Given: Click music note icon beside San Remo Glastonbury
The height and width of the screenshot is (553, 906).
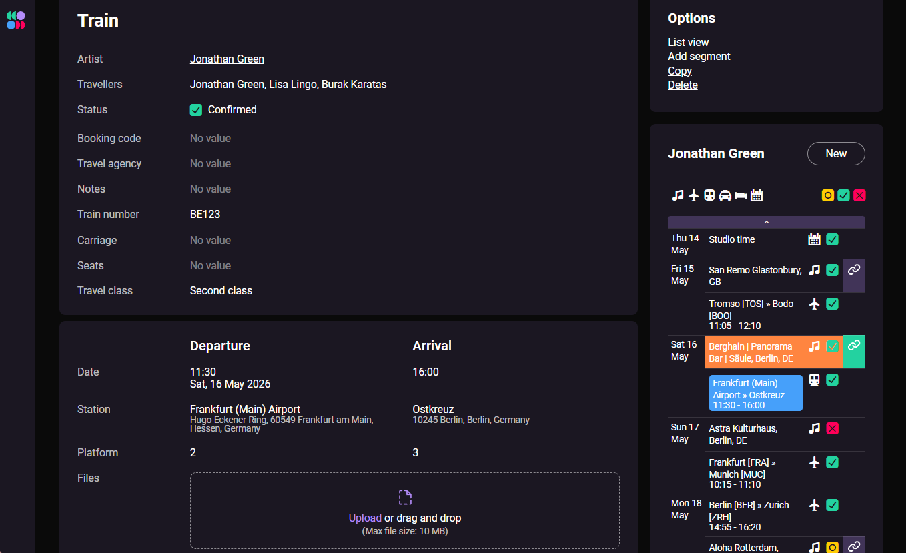Looking at the screenshot, I should click(814, 270).
